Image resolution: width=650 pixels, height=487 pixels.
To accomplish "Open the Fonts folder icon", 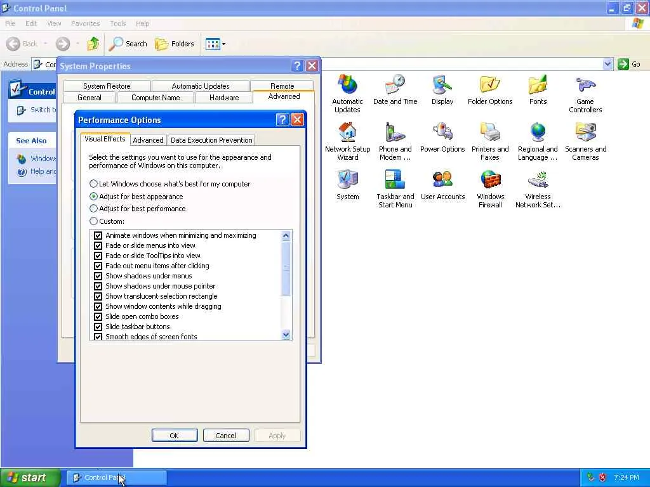I will [538, 90].
